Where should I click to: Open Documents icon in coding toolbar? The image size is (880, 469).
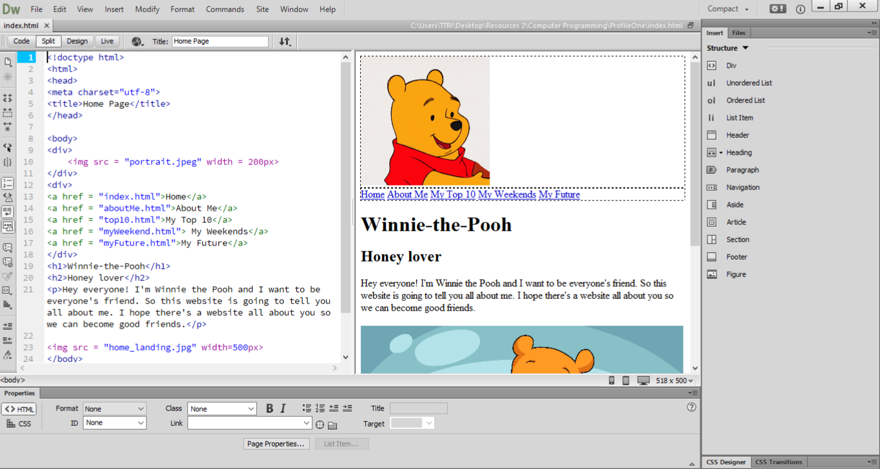click(8, 62)
